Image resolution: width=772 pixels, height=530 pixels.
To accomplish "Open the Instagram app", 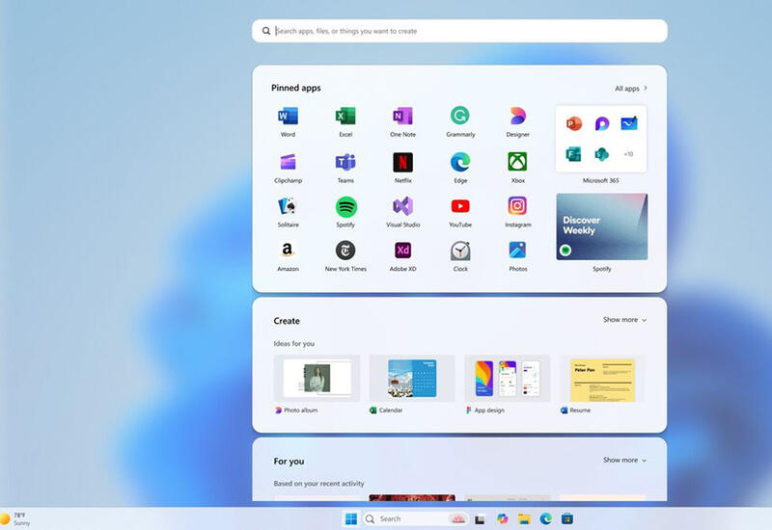I will coord(518,206).
